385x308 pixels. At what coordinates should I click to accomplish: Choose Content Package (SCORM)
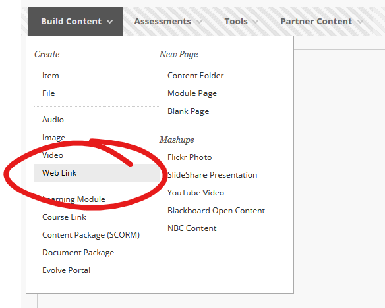[91, 235]
